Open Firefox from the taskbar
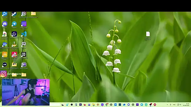The height and width of the screenshot is (107, 191). pos(85,105)
